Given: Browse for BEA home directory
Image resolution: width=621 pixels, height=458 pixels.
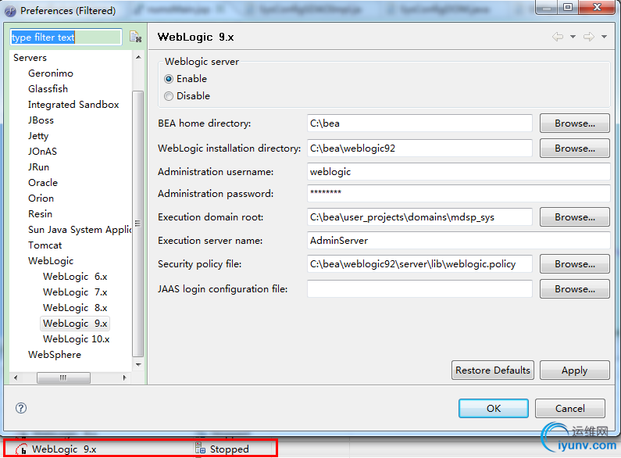Looking at the screenshot, I should 575,123.
